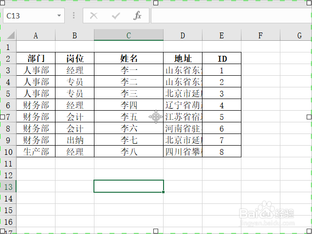Click the 江苏省宿 address cell

tap(183, 117)
